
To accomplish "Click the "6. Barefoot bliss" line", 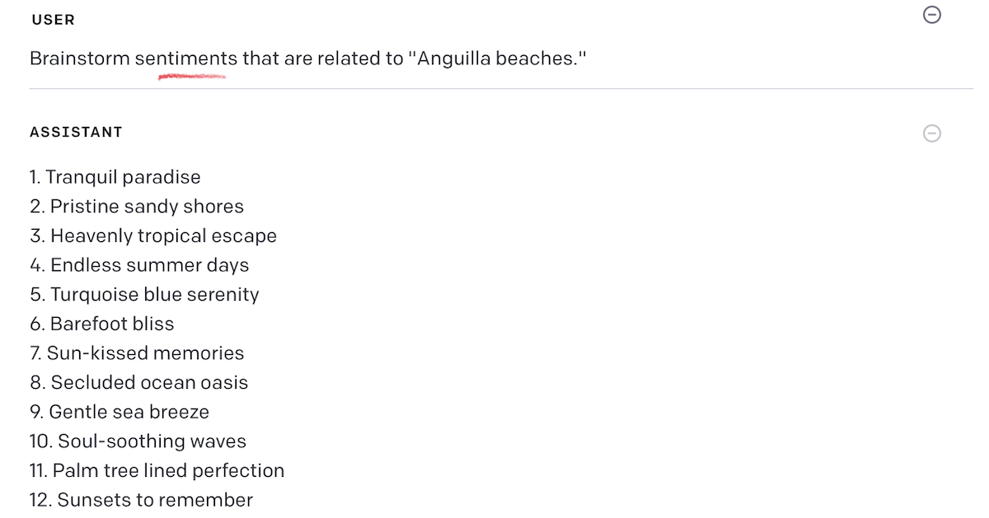I will click(102, 324).
